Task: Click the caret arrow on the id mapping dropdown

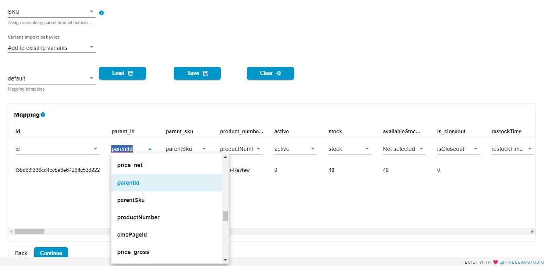Action: [96, 149]
